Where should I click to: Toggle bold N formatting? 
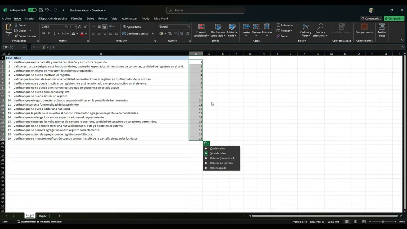click(44, 33)
